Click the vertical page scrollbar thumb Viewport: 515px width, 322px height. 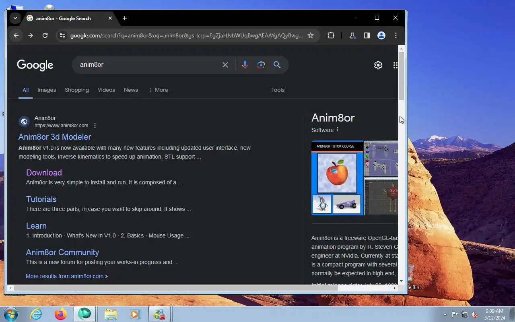pos(401,76)
